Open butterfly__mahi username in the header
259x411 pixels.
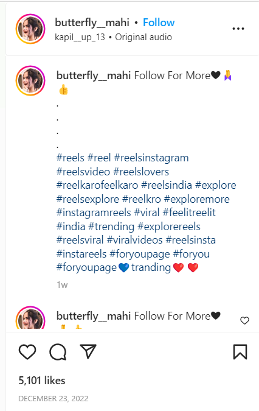92,23
